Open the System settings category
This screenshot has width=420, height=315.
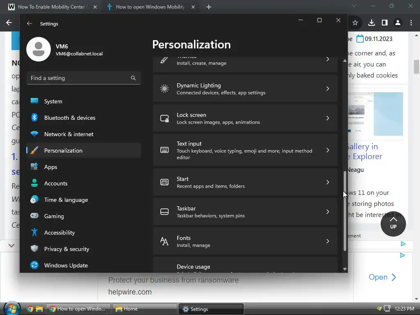click(x=84, y=101)
